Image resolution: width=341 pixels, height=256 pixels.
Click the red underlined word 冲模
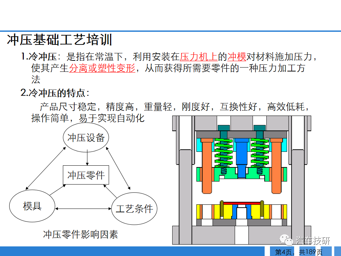tap(237, 57)
